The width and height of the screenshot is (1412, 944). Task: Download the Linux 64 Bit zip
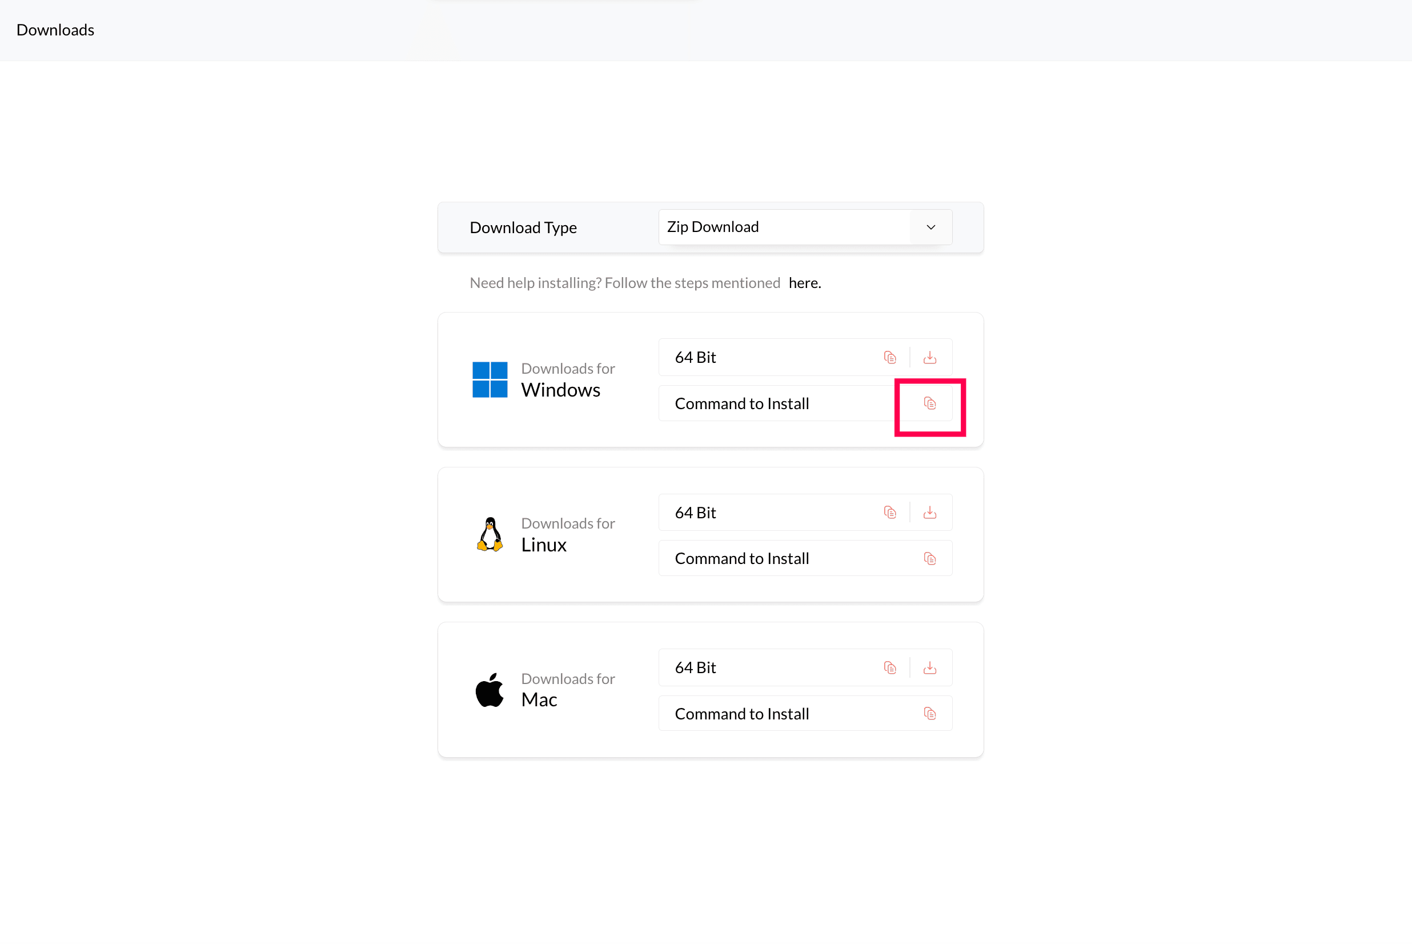(929, 513)
